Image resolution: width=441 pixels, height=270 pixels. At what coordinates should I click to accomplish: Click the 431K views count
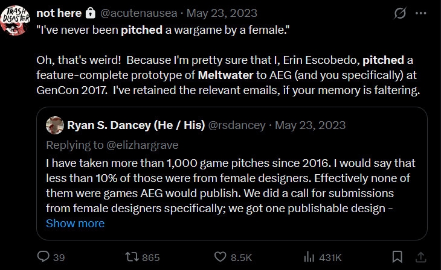330,257
